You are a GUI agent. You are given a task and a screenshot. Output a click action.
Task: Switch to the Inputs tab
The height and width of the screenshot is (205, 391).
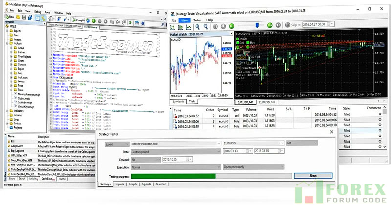click(x=120, y=184)
